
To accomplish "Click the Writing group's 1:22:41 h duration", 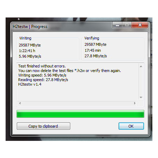I will click(x=27, y=51).
